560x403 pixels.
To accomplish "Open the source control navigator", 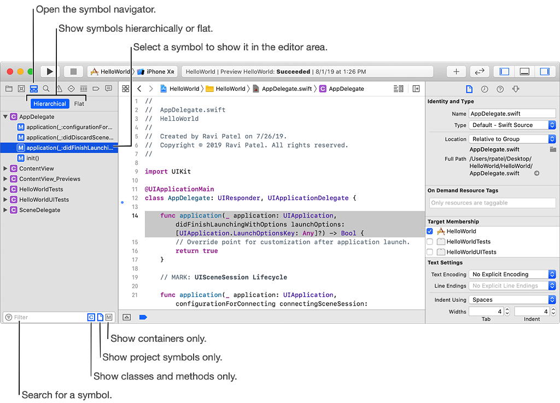I will point(21,89).
